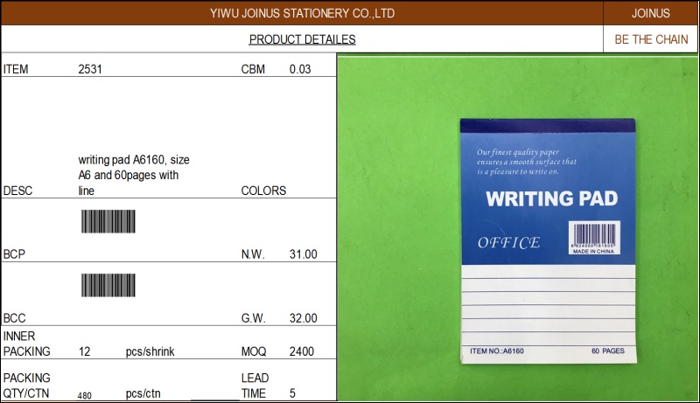Image resolution: width=700 pixels, height=403 pixels.
Task: Click the barcode printed on the writing pad
Action: 594,234
